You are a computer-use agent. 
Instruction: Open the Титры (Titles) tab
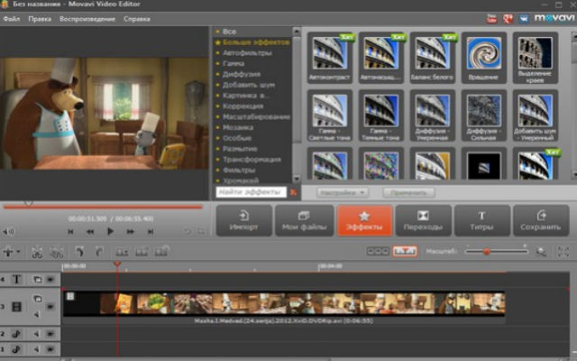click(481, 220)
